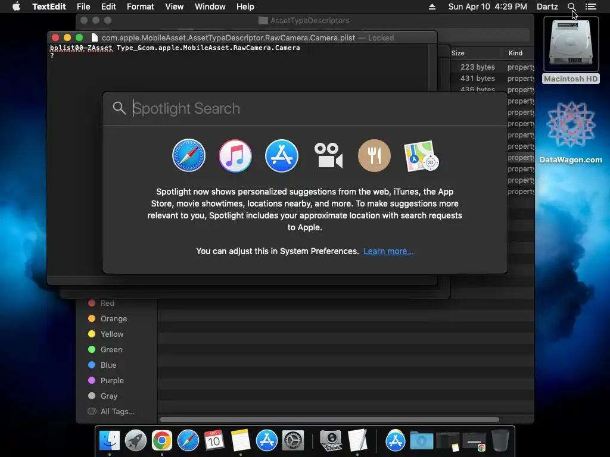Open the Trash in the Dock
Screen dimensions: 610x457
point(500,441)
